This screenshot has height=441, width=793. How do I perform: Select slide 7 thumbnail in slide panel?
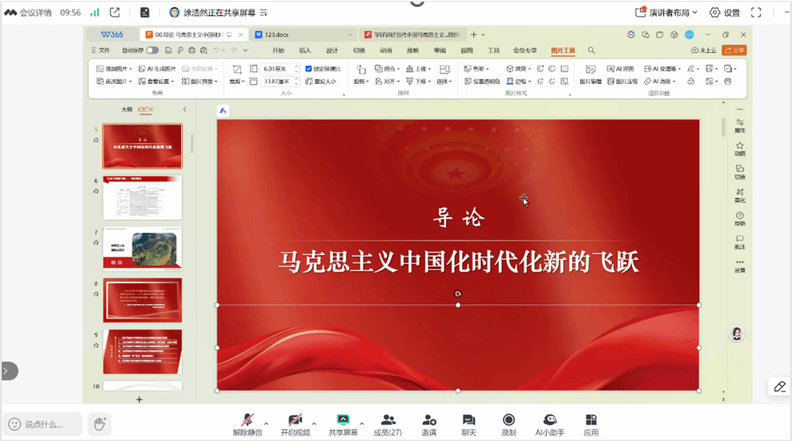(142, 248)
